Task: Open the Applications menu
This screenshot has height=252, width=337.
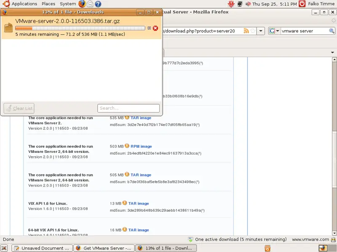Action: click(x=24, y=4)
